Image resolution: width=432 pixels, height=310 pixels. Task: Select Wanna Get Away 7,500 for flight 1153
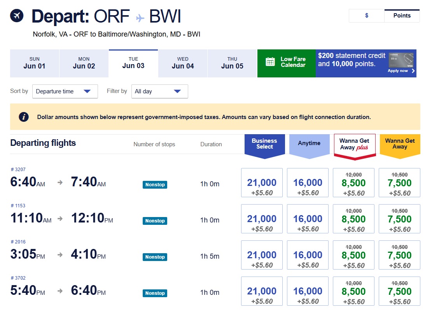[399, 219]
